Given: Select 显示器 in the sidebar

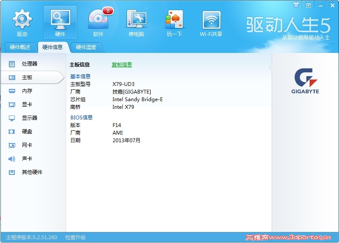Looking at the screenshot, I should tap(30, 118).
